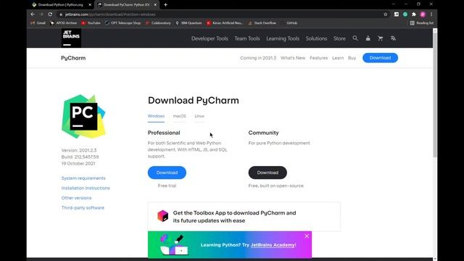The image size is (464, 261).
Task: Download PyCharm Professional edition
Action: coord(167,173)
